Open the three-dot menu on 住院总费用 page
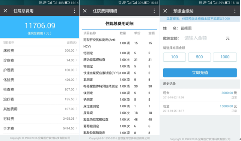The width and height of the screenshot is (241, 141). [75, 11]
